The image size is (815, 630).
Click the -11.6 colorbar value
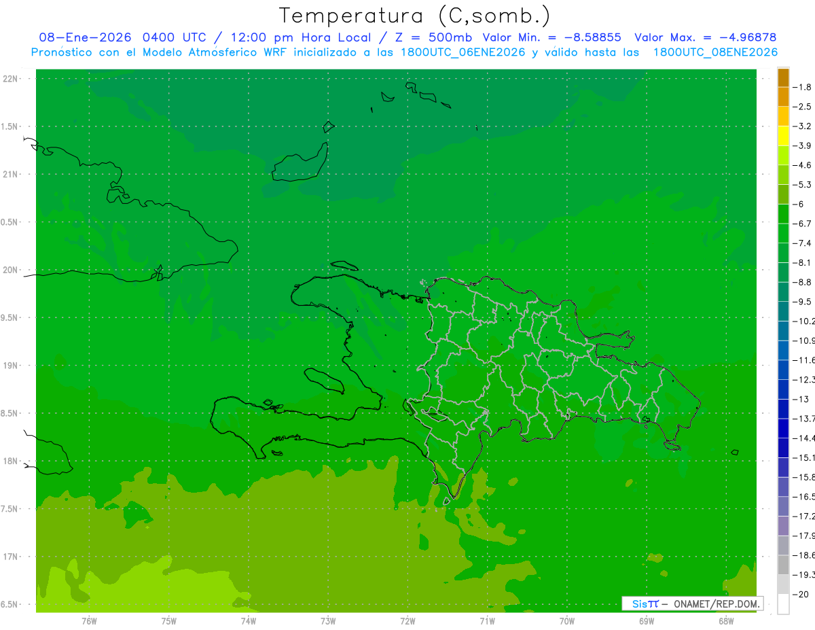coord(803,360)
